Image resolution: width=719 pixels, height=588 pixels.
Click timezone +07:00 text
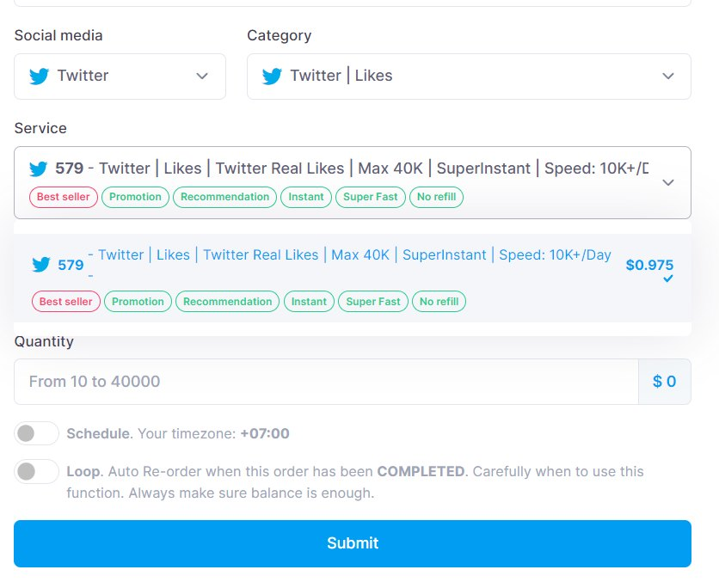point(265,433)
